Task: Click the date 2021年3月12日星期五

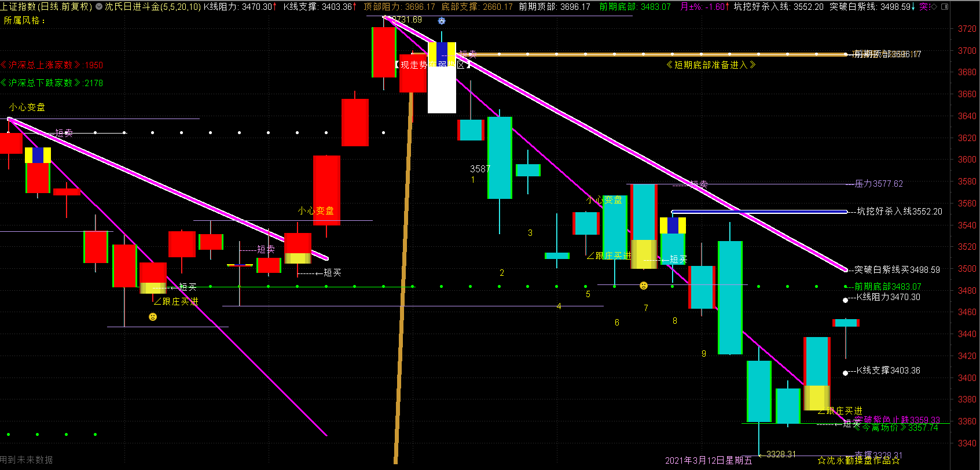Action: click(x=709, y=461)
